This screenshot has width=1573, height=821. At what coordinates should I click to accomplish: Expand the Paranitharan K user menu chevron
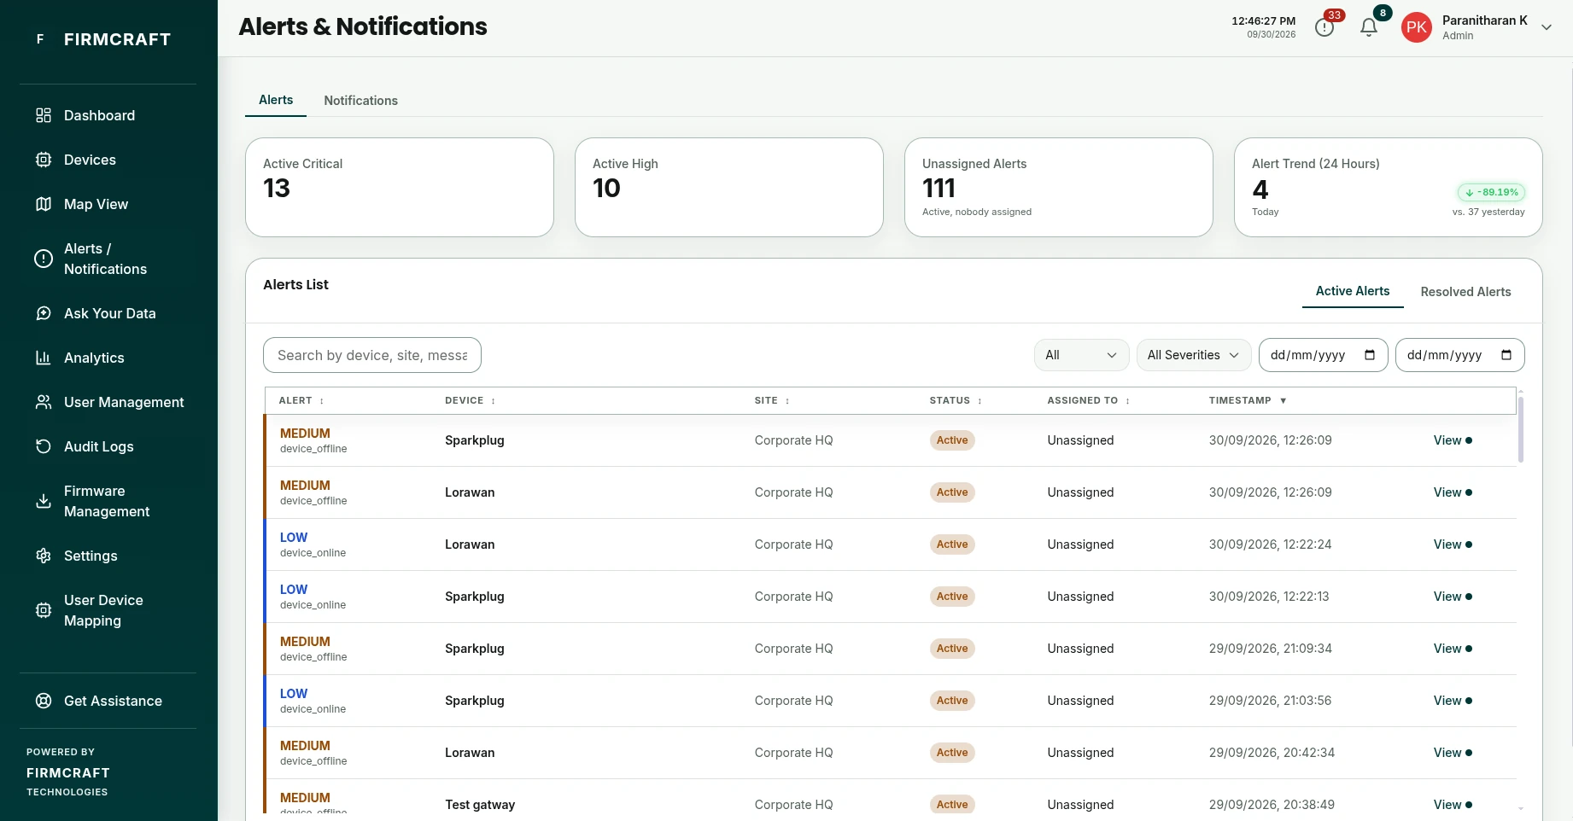click(1547, 27)
